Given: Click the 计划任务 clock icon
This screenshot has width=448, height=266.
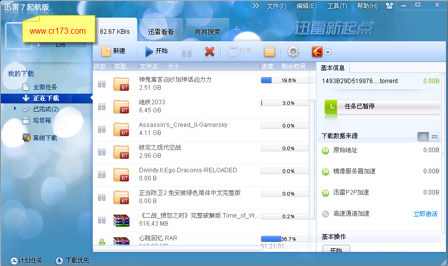Looking at the screenshot, I should click(14, 260).
